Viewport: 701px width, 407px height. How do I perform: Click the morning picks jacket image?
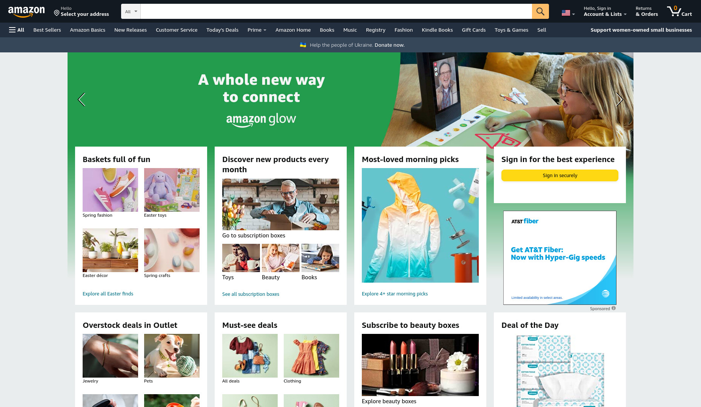(x=420, y=225)
